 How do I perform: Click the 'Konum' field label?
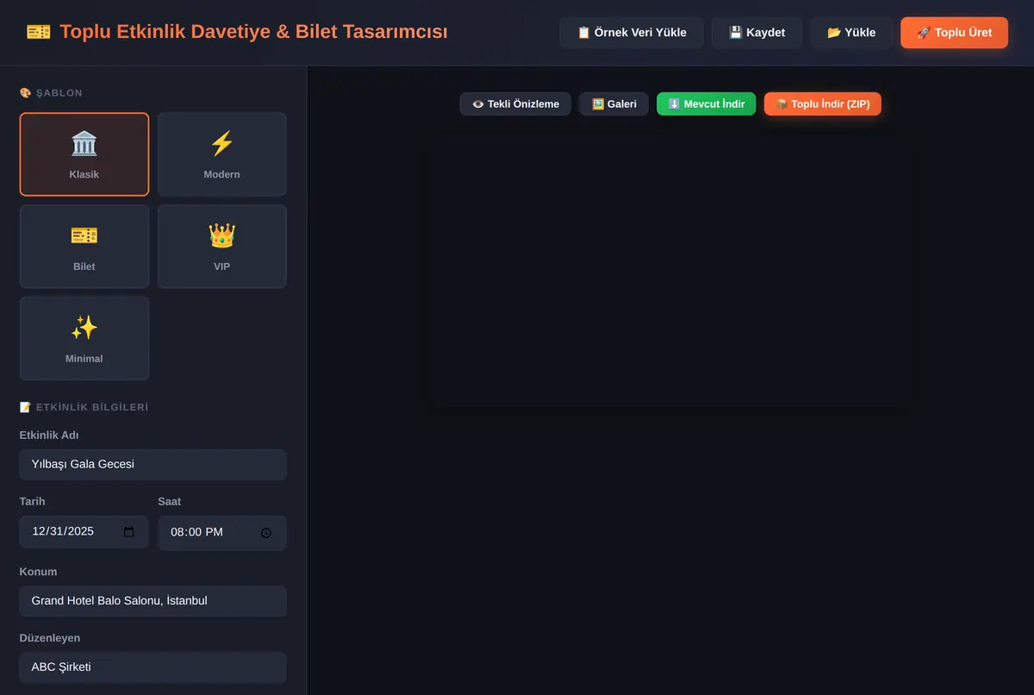click(x=39, y=572)
